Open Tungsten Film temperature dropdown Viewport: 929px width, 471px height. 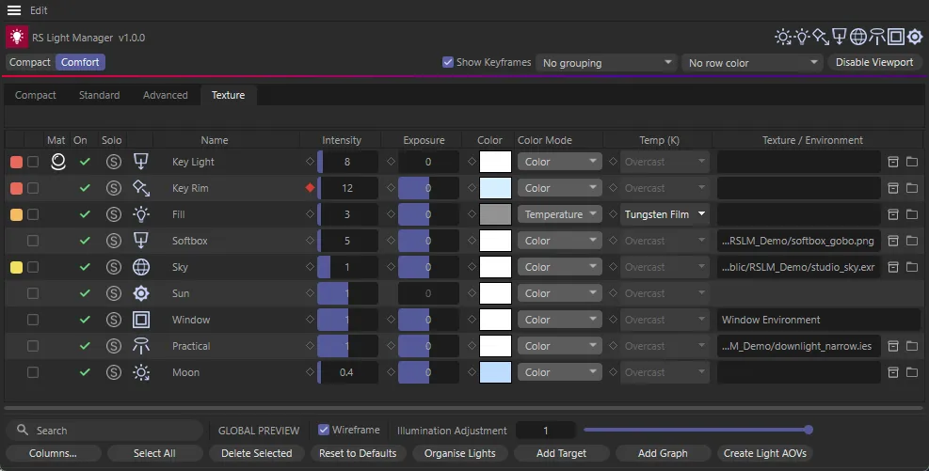pos(665,214)
